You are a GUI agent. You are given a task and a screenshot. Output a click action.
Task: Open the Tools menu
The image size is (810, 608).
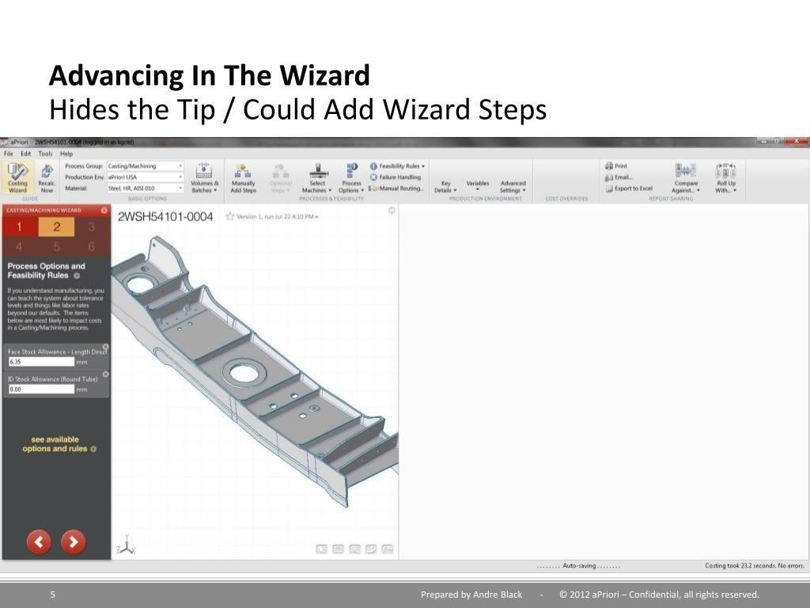[x=45, y=154]
